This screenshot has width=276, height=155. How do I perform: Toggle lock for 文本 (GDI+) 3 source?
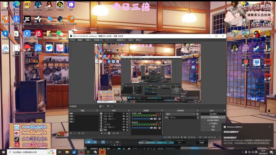point(127,119)
